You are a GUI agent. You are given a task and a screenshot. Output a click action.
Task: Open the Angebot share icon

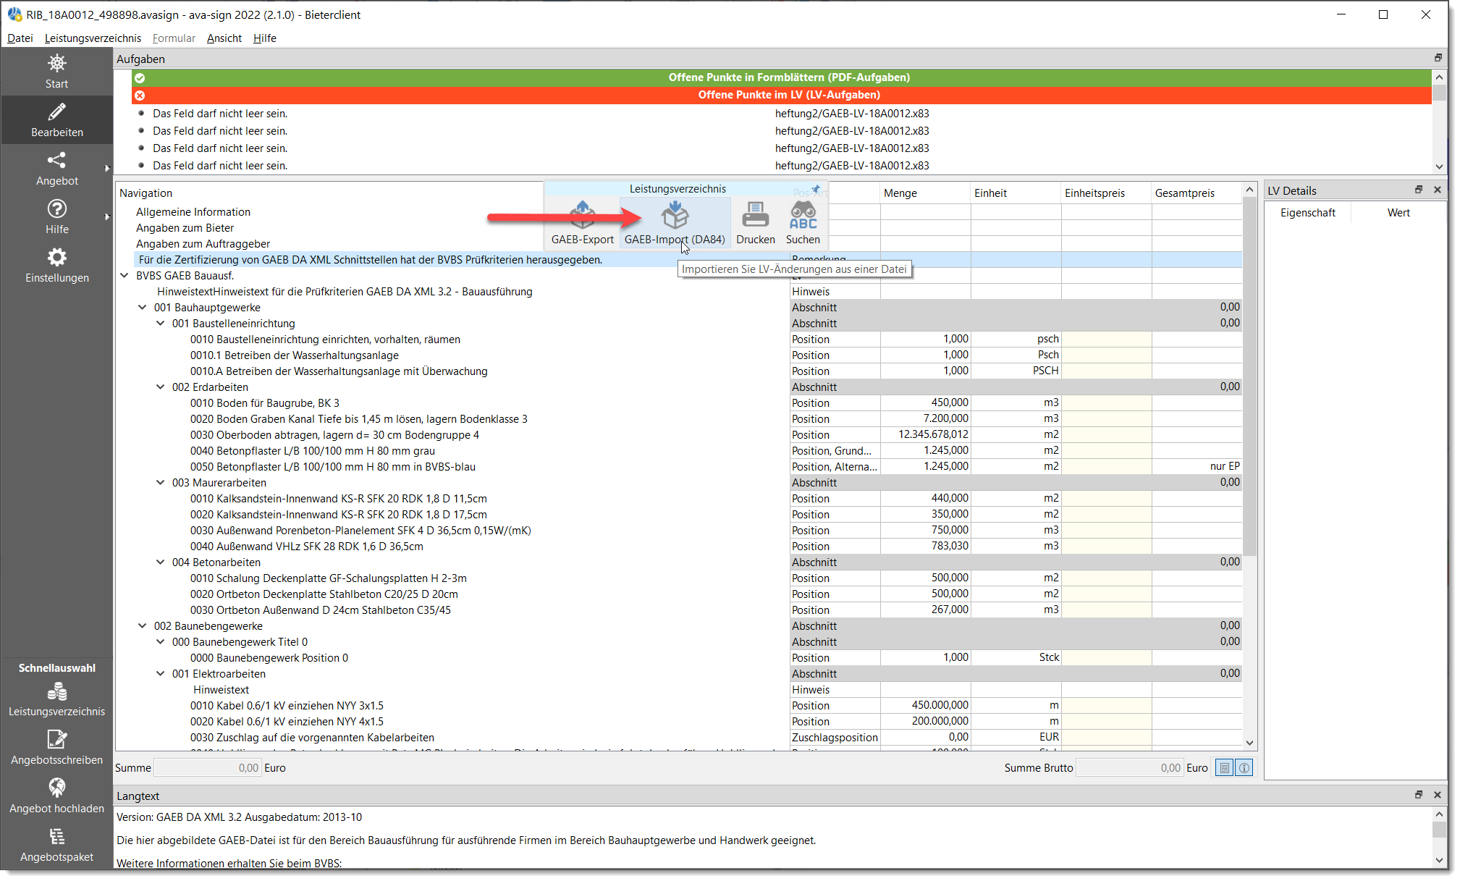pyautogui.click(x=56, y=160)
